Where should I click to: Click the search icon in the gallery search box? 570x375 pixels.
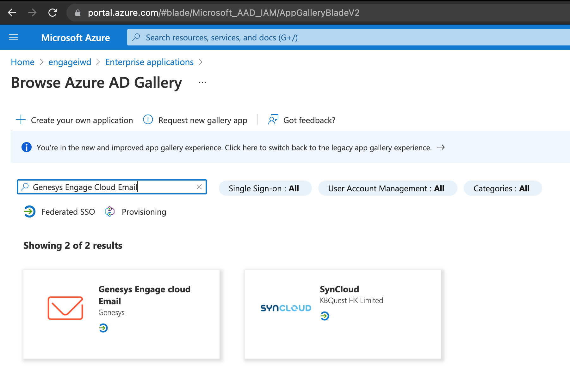click(25, 187)
